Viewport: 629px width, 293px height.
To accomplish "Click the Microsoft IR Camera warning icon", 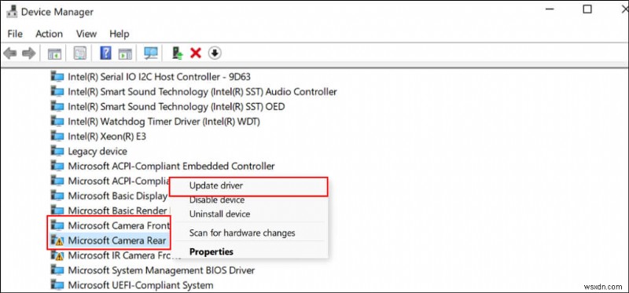I will (57, 255).
